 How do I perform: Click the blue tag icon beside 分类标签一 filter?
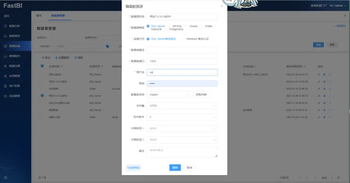pos(108,46)
